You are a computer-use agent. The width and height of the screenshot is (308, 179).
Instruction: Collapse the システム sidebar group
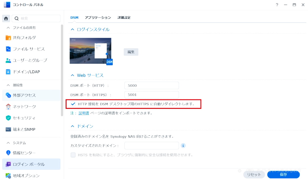coord(8,143)
